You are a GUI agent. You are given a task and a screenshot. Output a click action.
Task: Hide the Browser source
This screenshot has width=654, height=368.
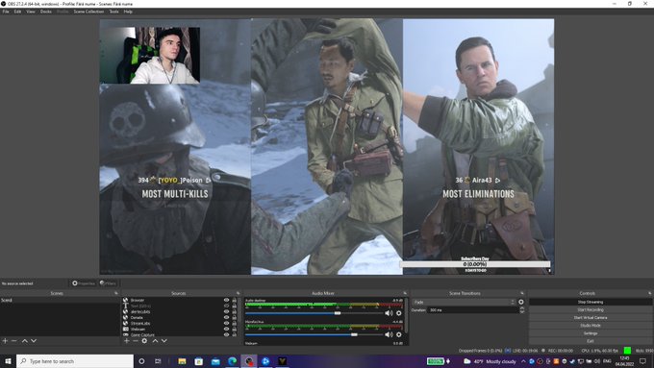(226, 300)
